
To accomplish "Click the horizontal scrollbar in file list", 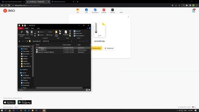I will click(x=59, y=88).
